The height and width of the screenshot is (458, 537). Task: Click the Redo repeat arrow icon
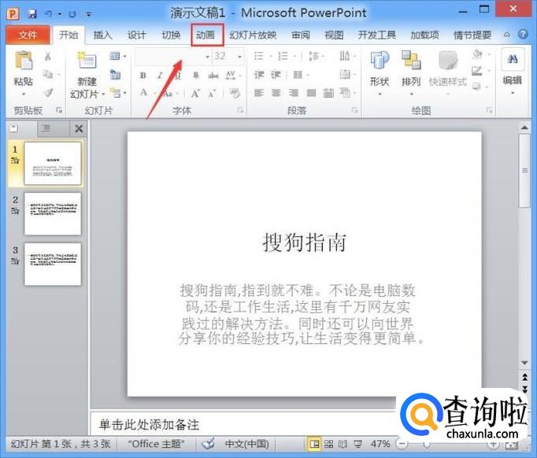(x=72, y=14)
